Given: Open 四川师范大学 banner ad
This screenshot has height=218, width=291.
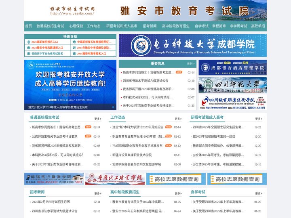Looking at the screenshot, I should (x=232, y=85).
